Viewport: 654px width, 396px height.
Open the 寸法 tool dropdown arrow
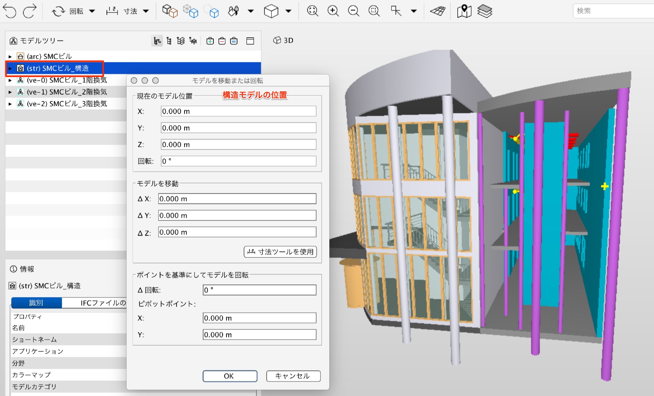coord(146,11)
